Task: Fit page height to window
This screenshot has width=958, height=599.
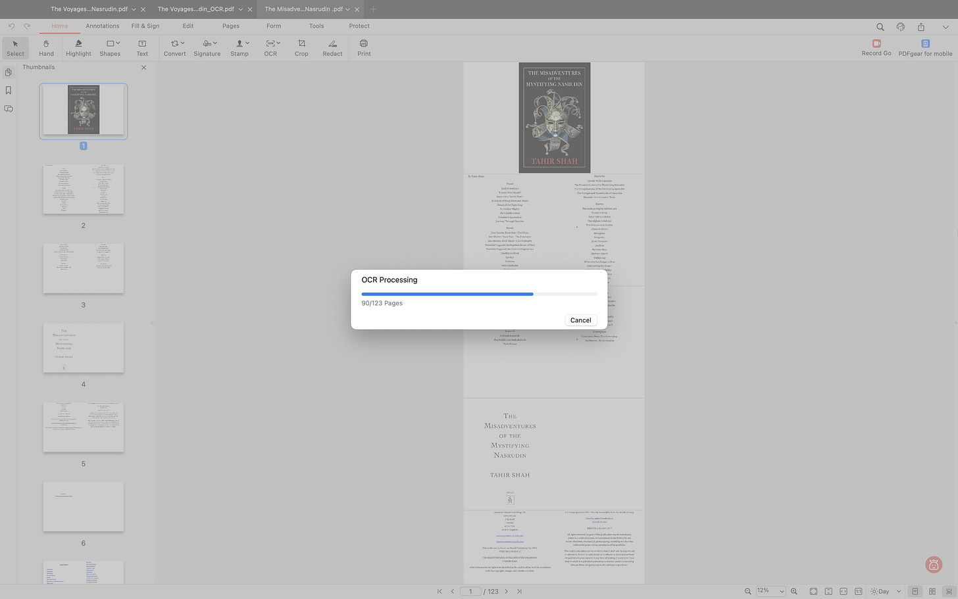Action: tap(828, 591)
